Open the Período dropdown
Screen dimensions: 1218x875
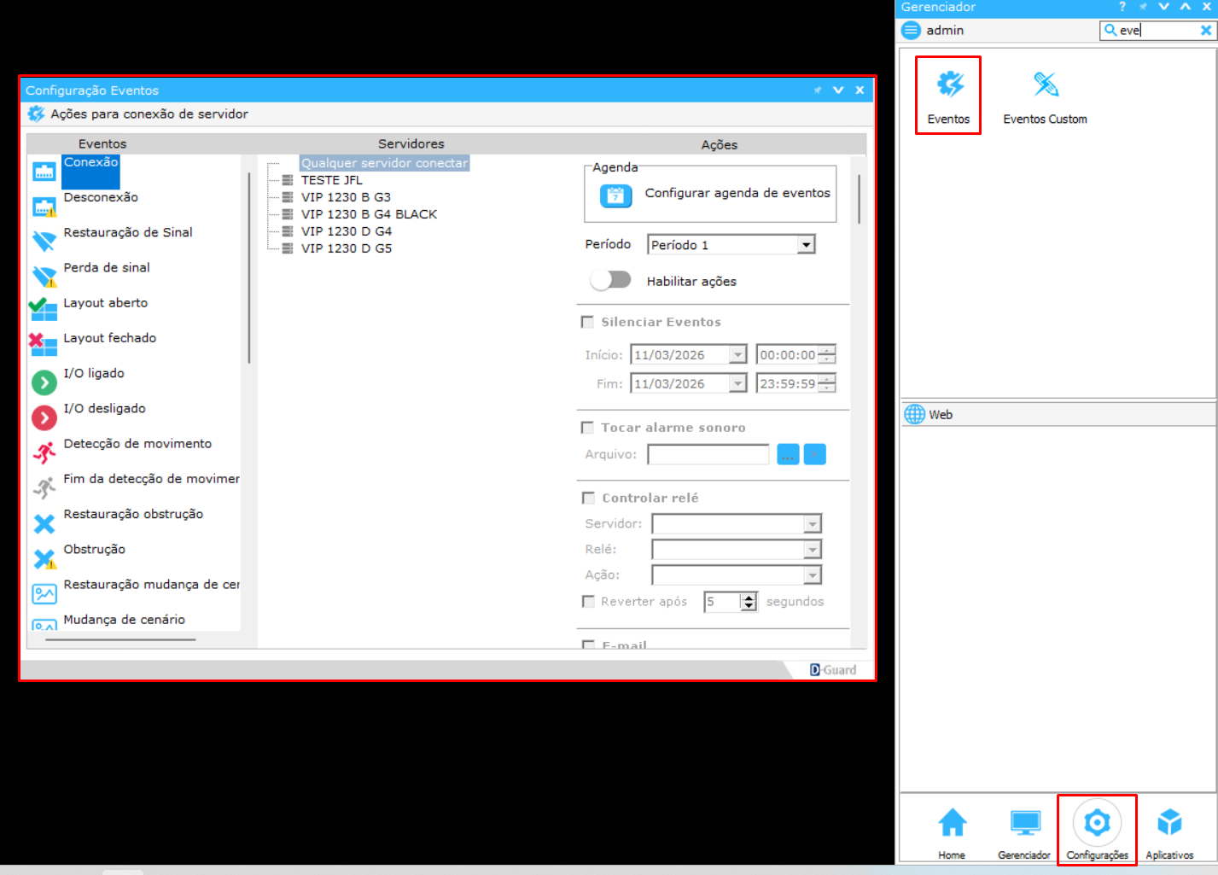806,245
